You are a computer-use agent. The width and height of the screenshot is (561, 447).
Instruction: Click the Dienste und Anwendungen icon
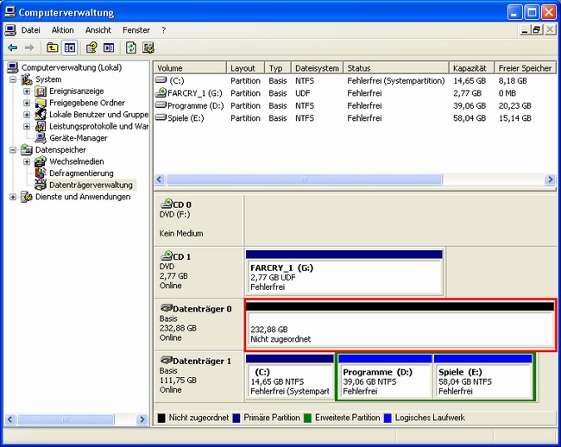(x=27, y=197)
